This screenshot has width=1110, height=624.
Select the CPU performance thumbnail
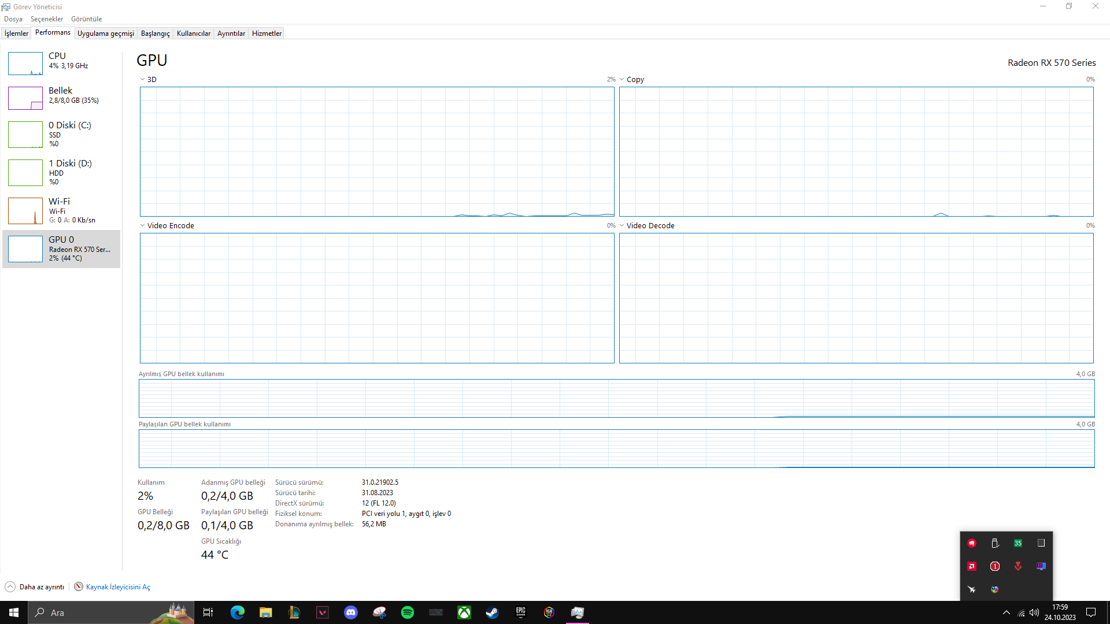[61, 62]
